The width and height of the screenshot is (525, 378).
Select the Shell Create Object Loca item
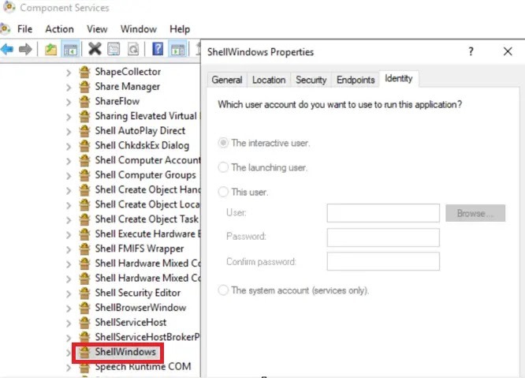click(x=147, y=204)
